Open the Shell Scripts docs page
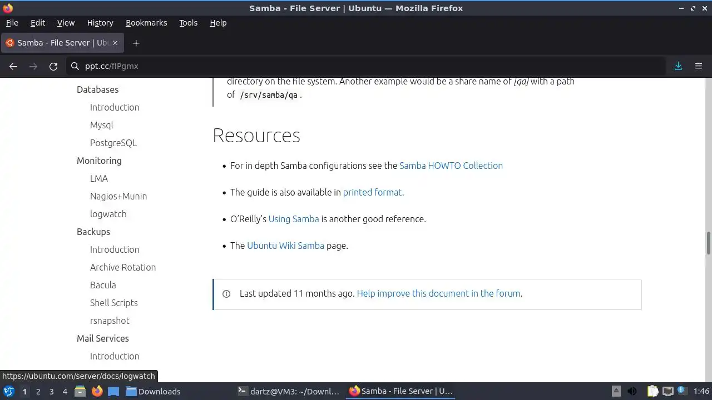712x400 pixels. click(x=113, y=303)
